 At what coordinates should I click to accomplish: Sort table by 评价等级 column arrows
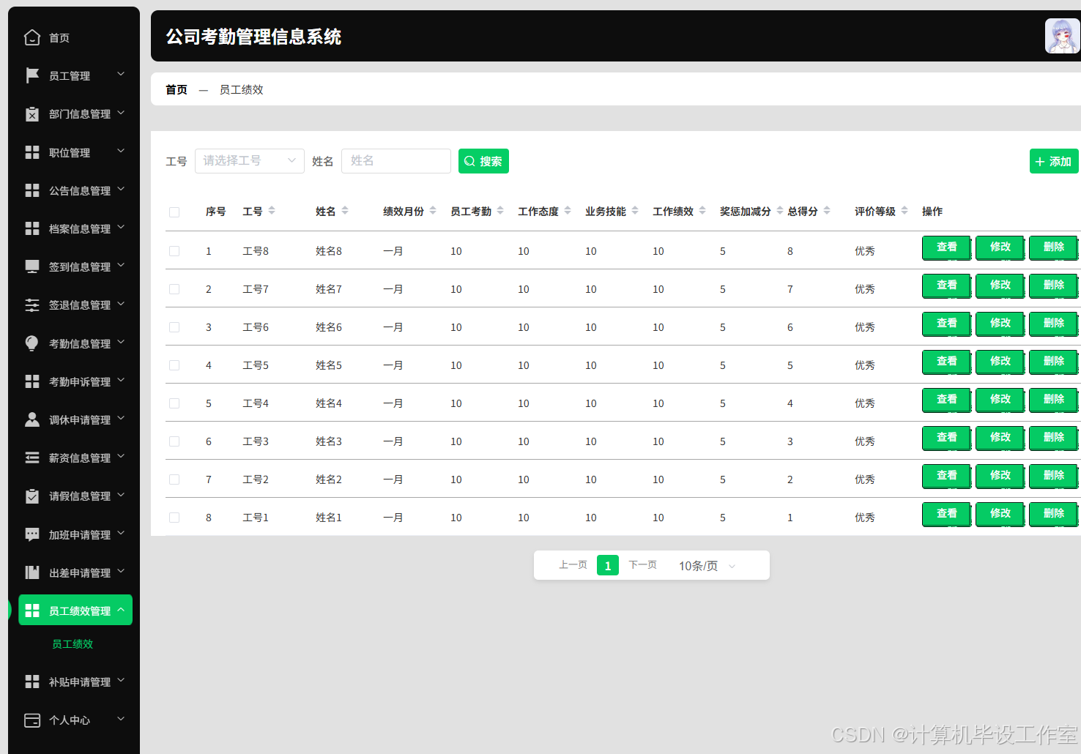point(904,211)
